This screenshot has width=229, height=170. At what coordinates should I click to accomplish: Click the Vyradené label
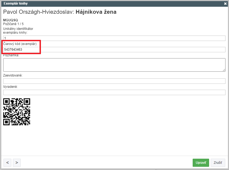tap(10, 87)
